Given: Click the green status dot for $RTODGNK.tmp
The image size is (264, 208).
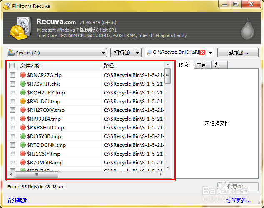Looking at the screenshot, I should [23, 145].
